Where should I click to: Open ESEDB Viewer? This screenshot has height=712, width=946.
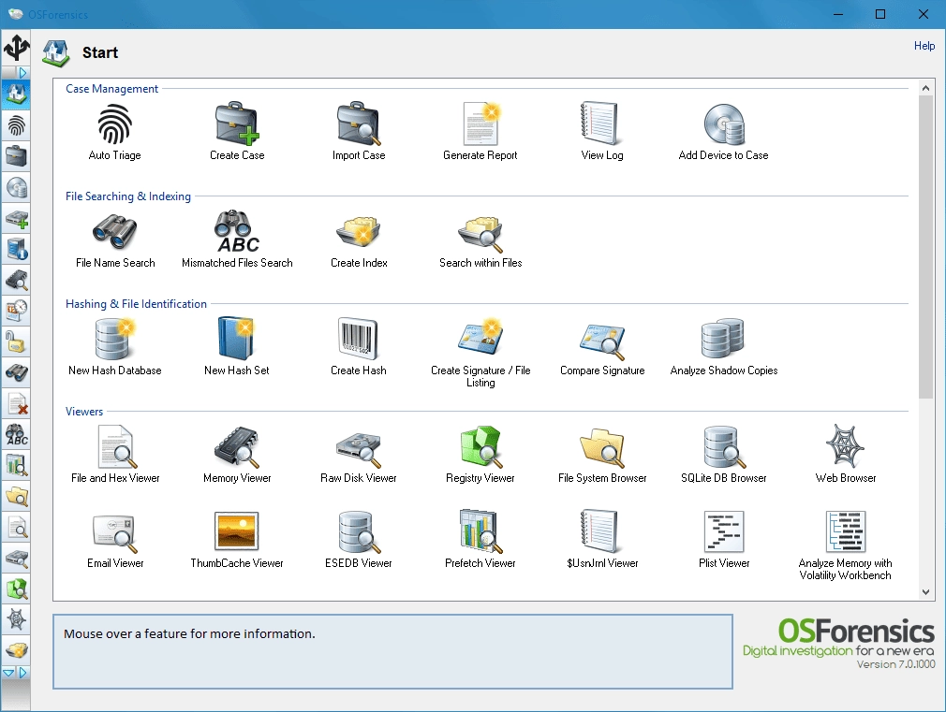tap(359, 540)
